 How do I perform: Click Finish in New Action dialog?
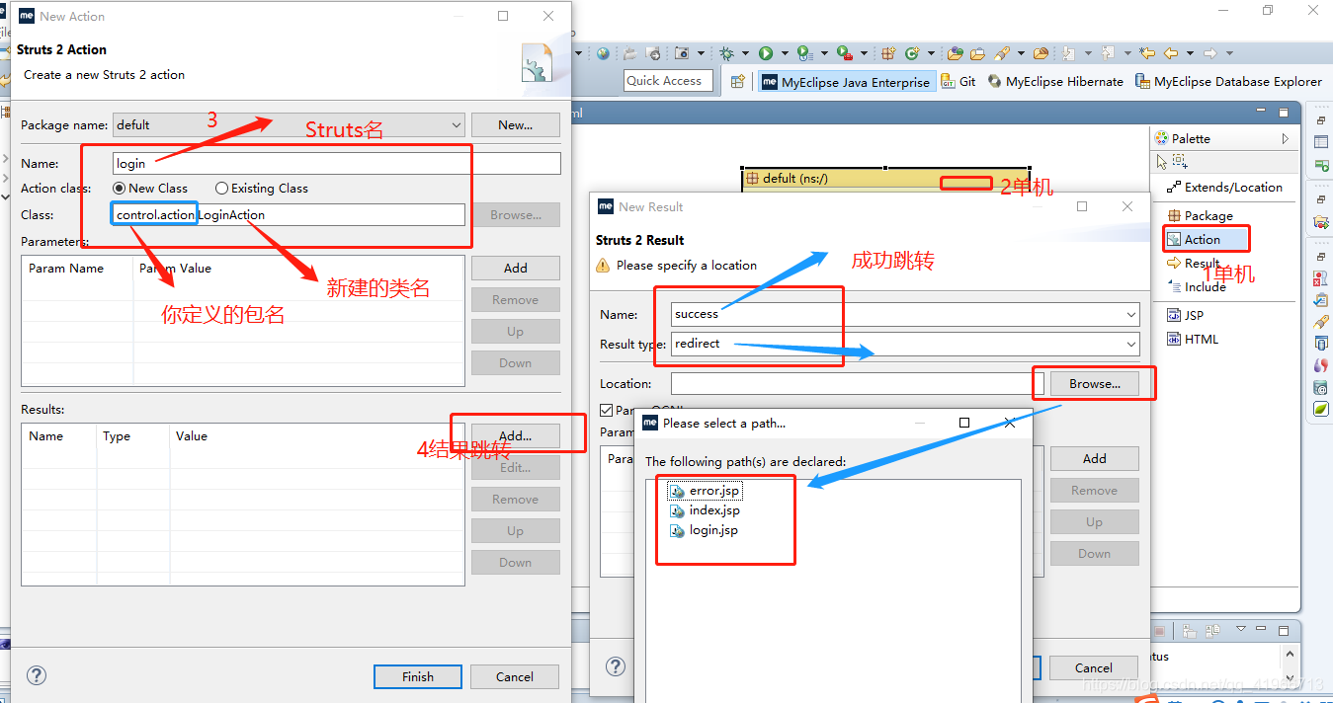click(x=417, y=676)
